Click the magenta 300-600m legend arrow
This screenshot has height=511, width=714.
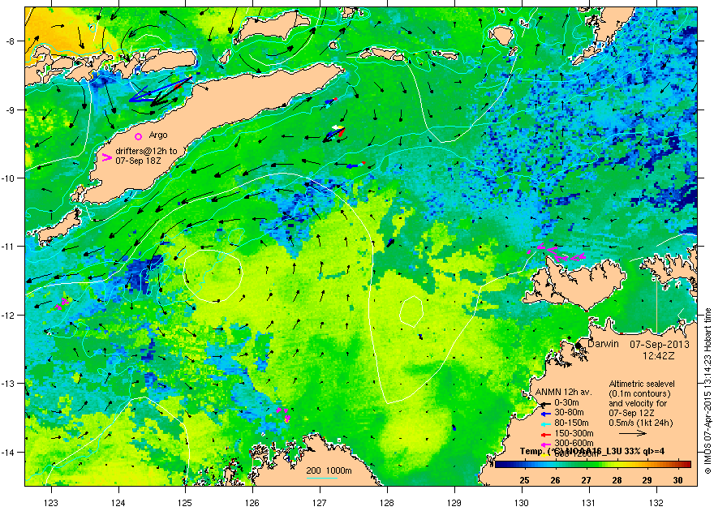pyautogui.click(x=545, y=444)
